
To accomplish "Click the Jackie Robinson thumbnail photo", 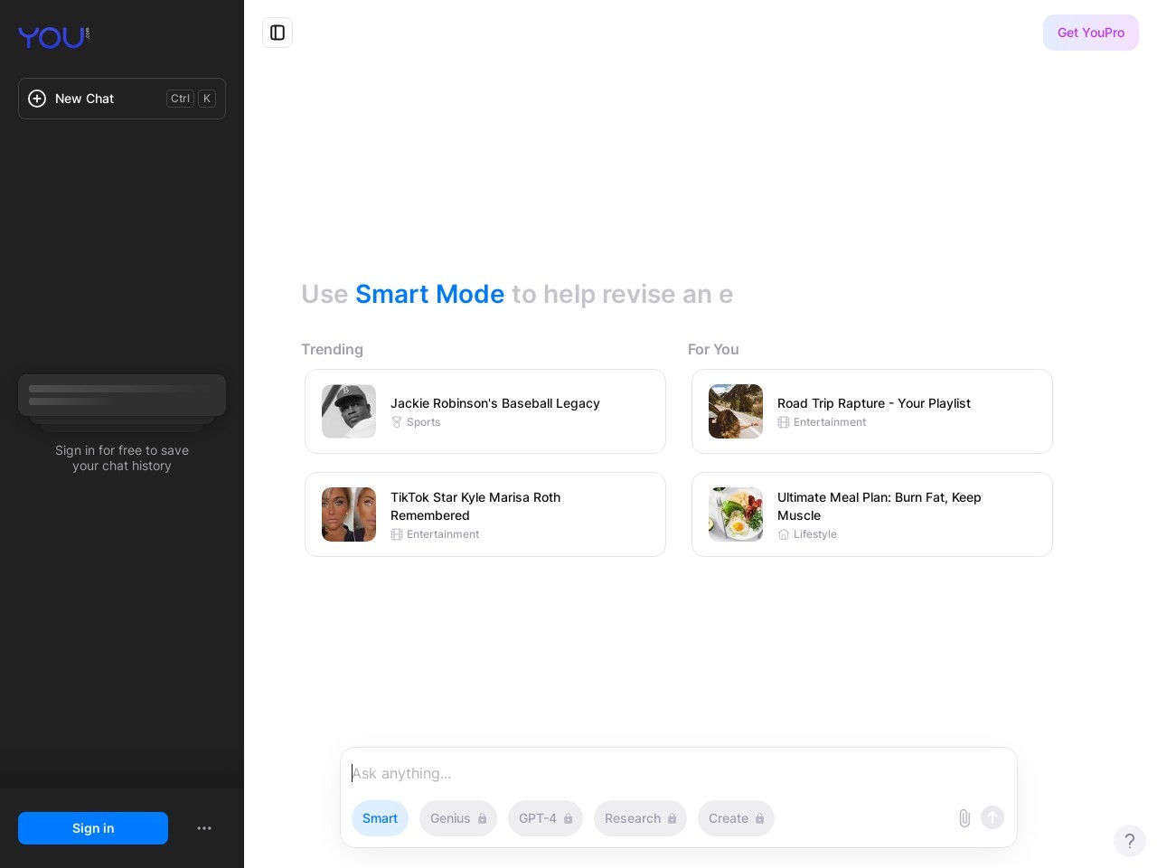I will [349, 411].
